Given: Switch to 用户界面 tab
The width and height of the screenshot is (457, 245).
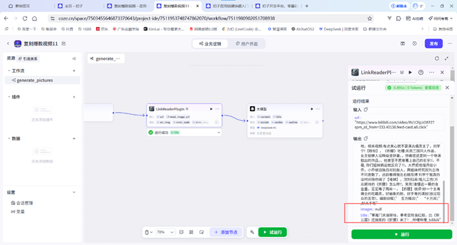Looking at the screenshot, I should [x=247, y=44].
